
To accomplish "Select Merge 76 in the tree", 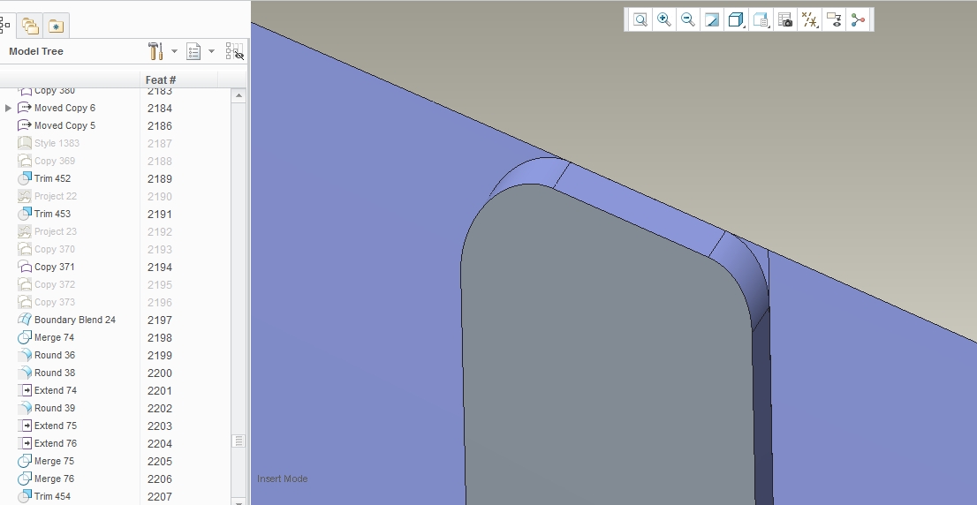I will point(54,479).
